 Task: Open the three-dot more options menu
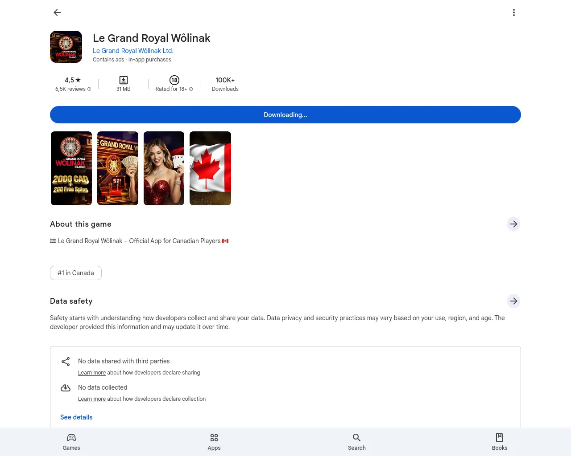point(514,12)
